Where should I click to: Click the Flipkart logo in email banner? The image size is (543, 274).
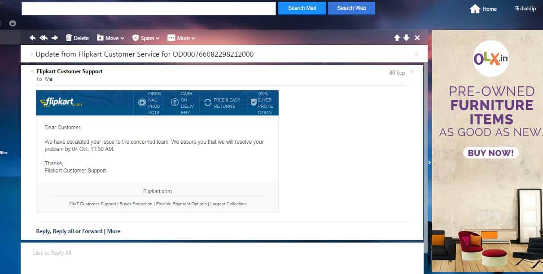61,103
